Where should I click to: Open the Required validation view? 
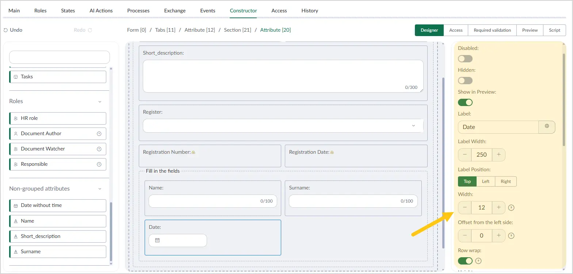click(x=492, y=30)
